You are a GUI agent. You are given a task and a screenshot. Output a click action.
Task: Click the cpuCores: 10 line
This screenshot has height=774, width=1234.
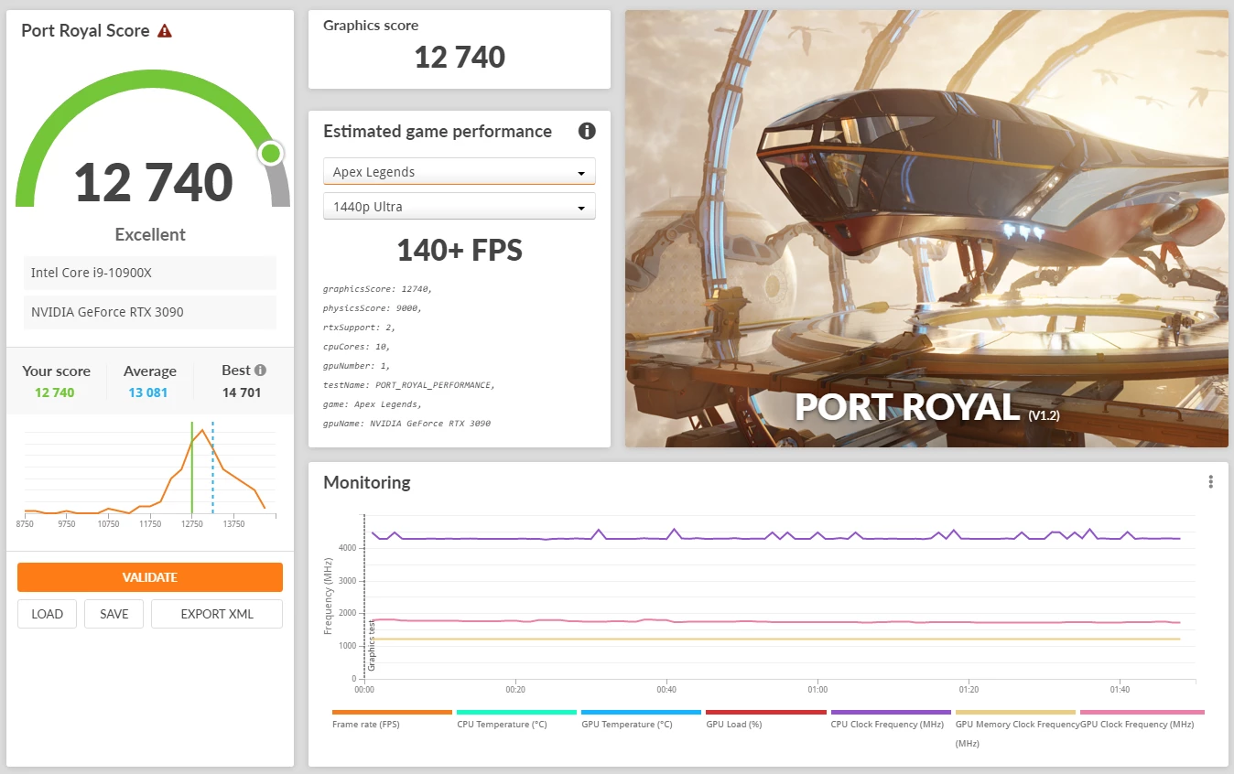click(357, 347)
